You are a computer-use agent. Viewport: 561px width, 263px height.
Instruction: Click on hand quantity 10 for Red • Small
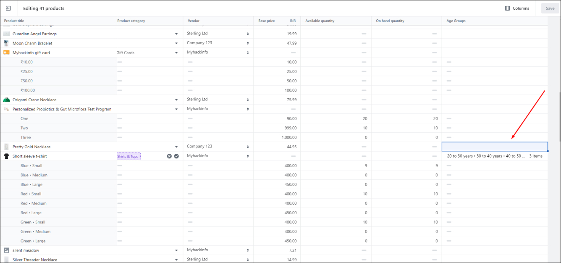pos(406,194)
